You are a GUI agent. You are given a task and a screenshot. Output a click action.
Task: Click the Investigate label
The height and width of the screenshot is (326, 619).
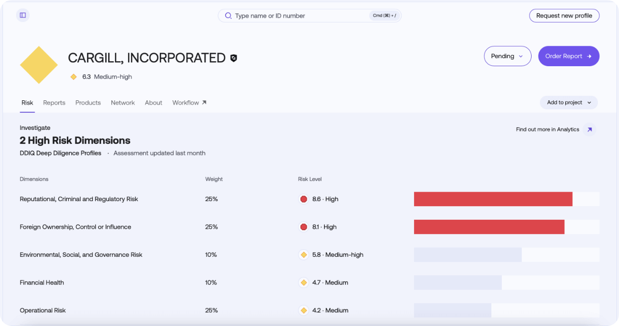tap(35, 128)
